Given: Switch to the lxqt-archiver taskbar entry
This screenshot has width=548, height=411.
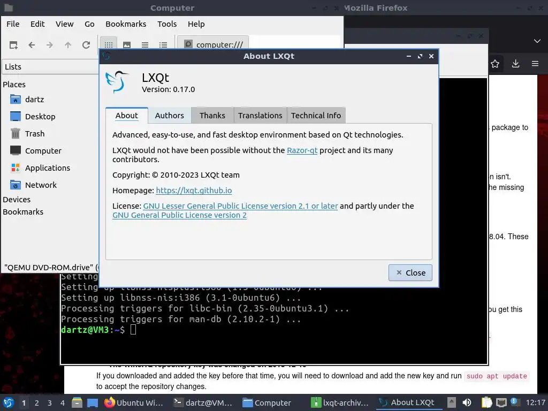Looking at the screenshot, I should tap(340, 402).
